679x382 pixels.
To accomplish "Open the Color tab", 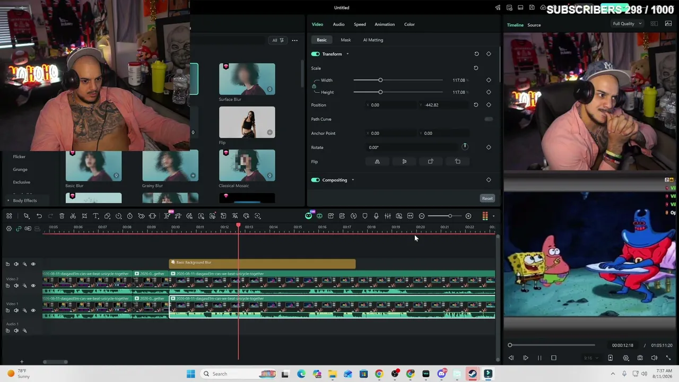I will (x=410, y=24).
